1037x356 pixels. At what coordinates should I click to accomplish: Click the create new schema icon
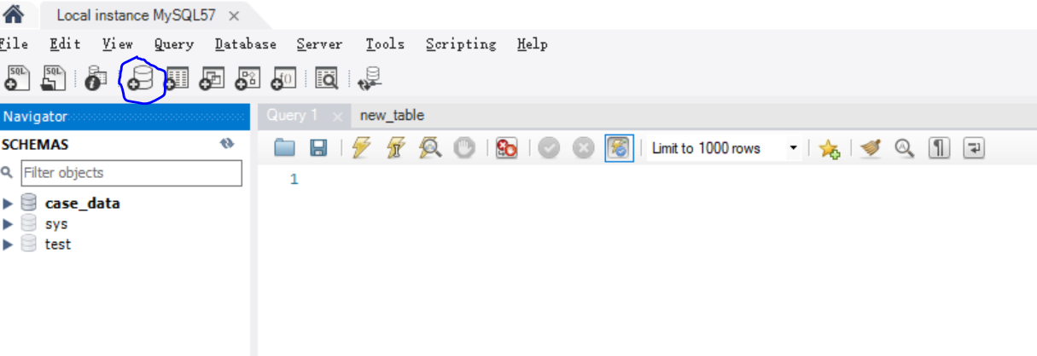(139, 79)
